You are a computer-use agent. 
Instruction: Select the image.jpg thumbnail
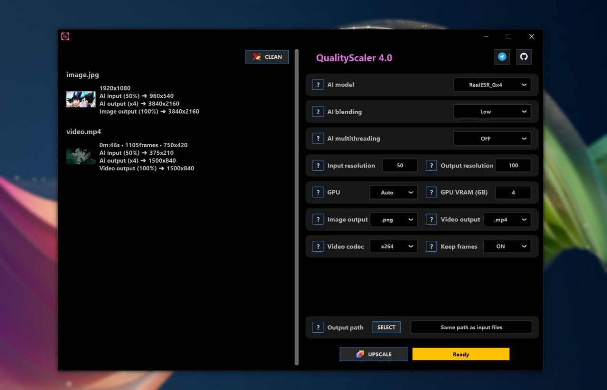81,99
